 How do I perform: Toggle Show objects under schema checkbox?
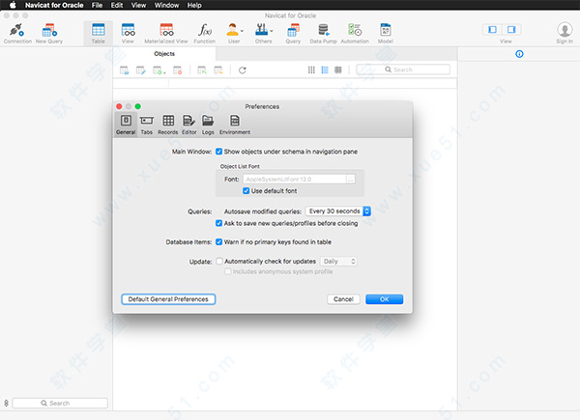[x=219, y=152]
